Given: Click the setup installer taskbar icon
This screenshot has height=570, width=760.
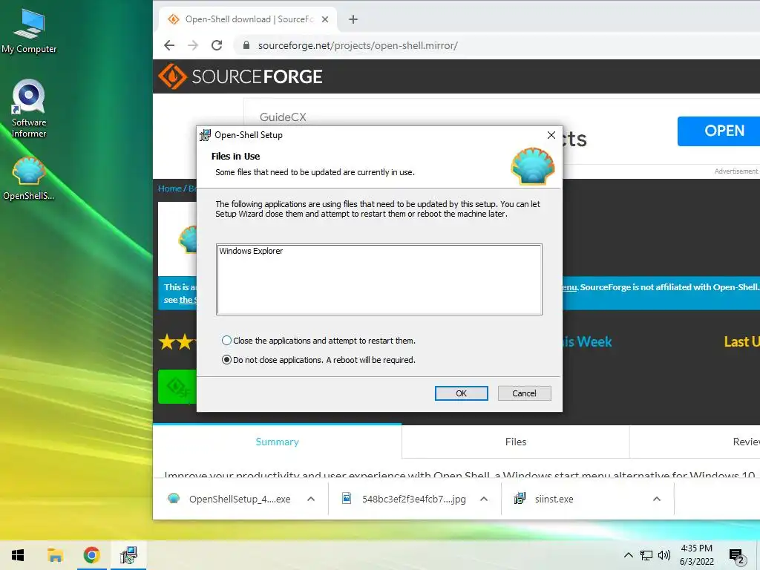Looking at the screenshot, I should [x=128, y=555].
